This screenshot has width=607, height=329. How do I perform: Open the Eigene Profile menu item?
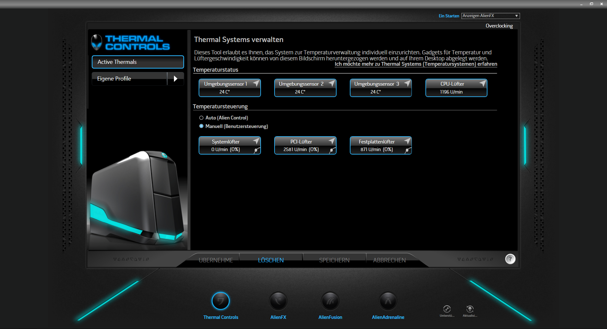[x=130, y=79]
